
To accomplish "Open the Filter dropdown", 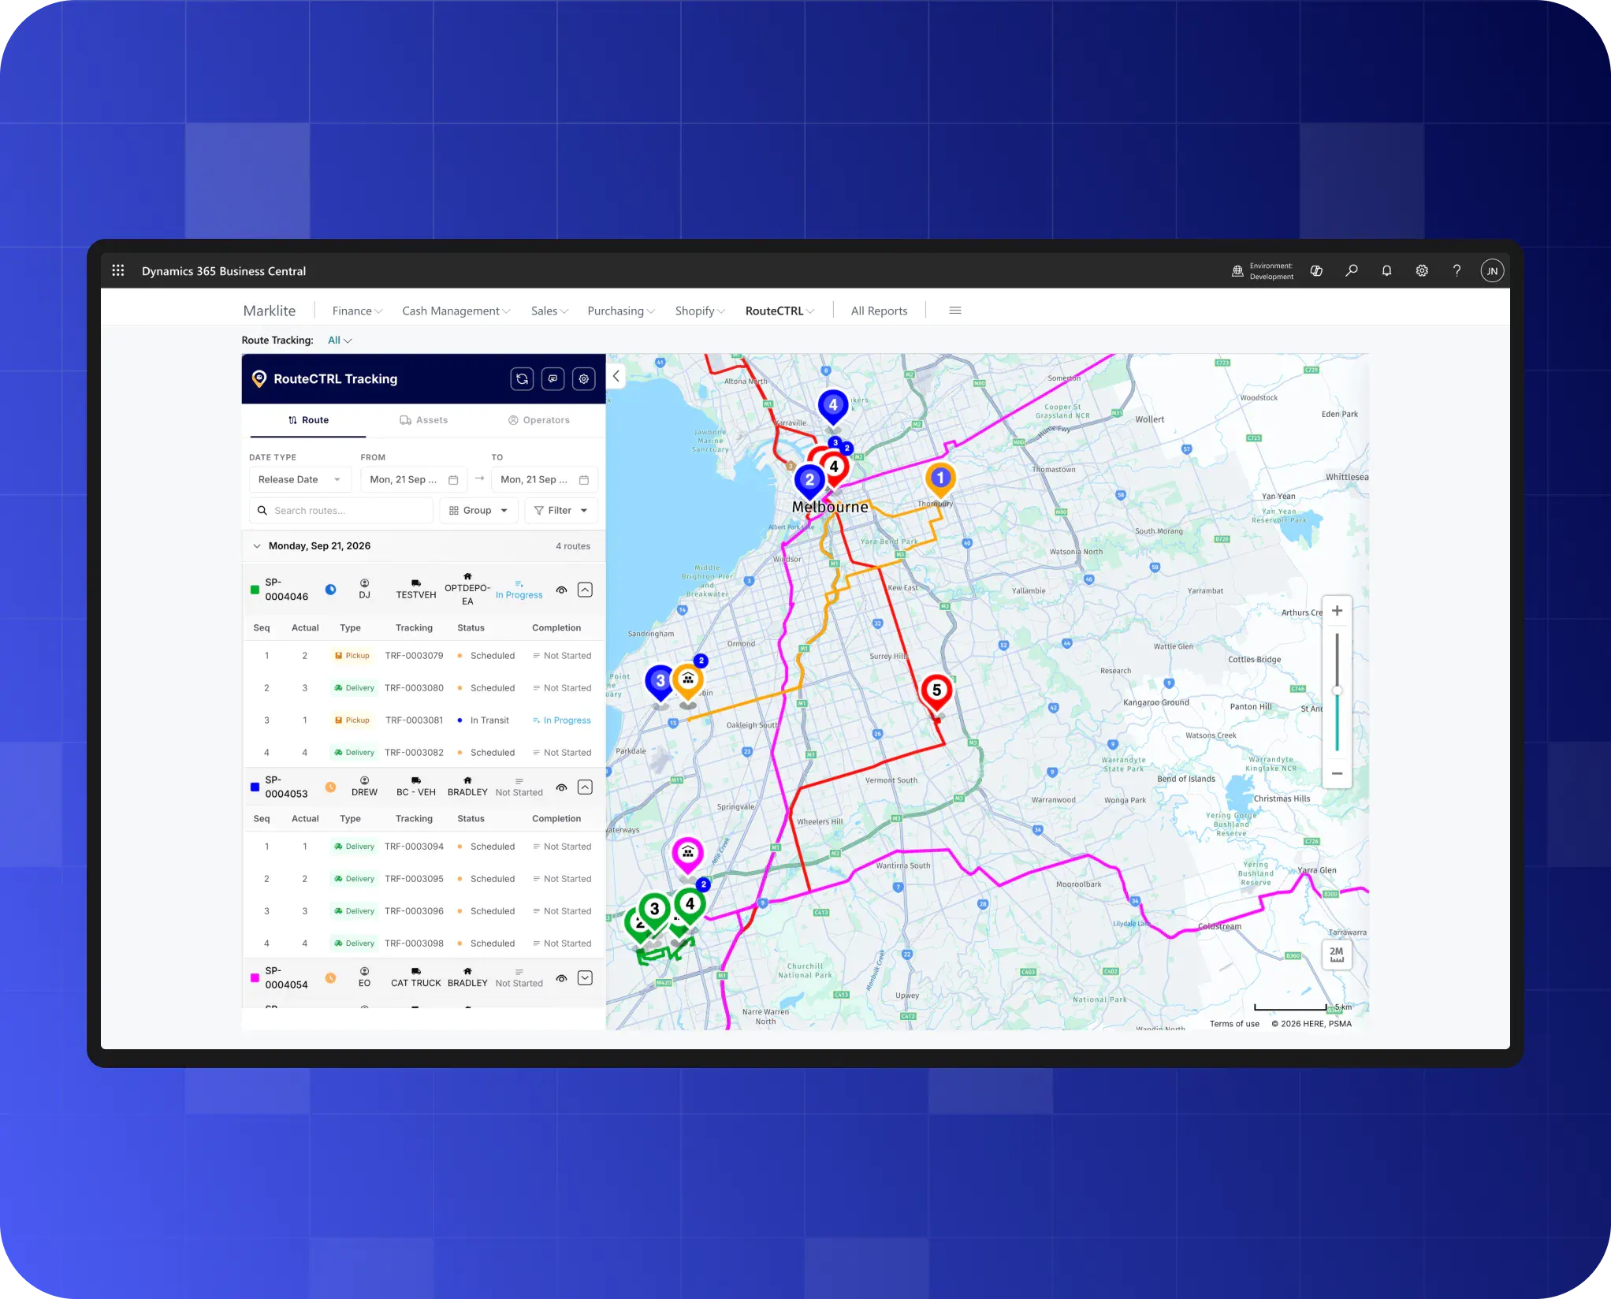I will 561,511.
